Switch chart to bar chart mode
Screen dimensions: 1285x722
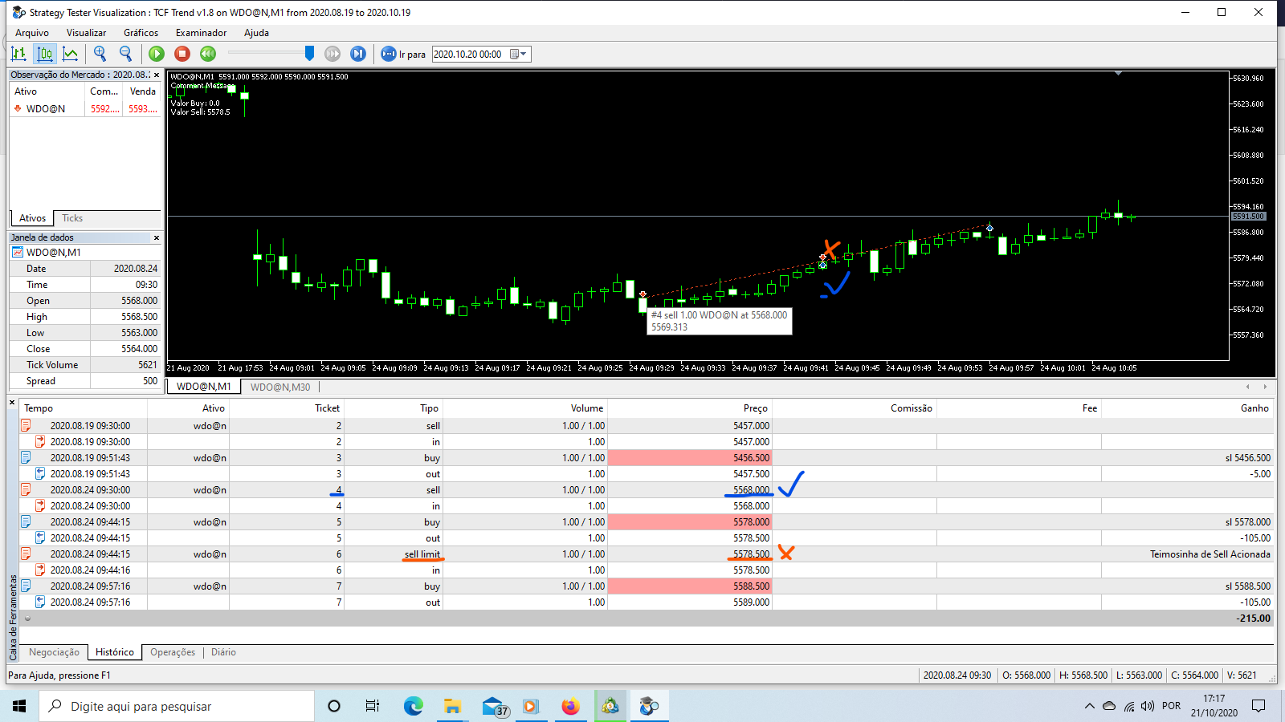click(19, 54)
